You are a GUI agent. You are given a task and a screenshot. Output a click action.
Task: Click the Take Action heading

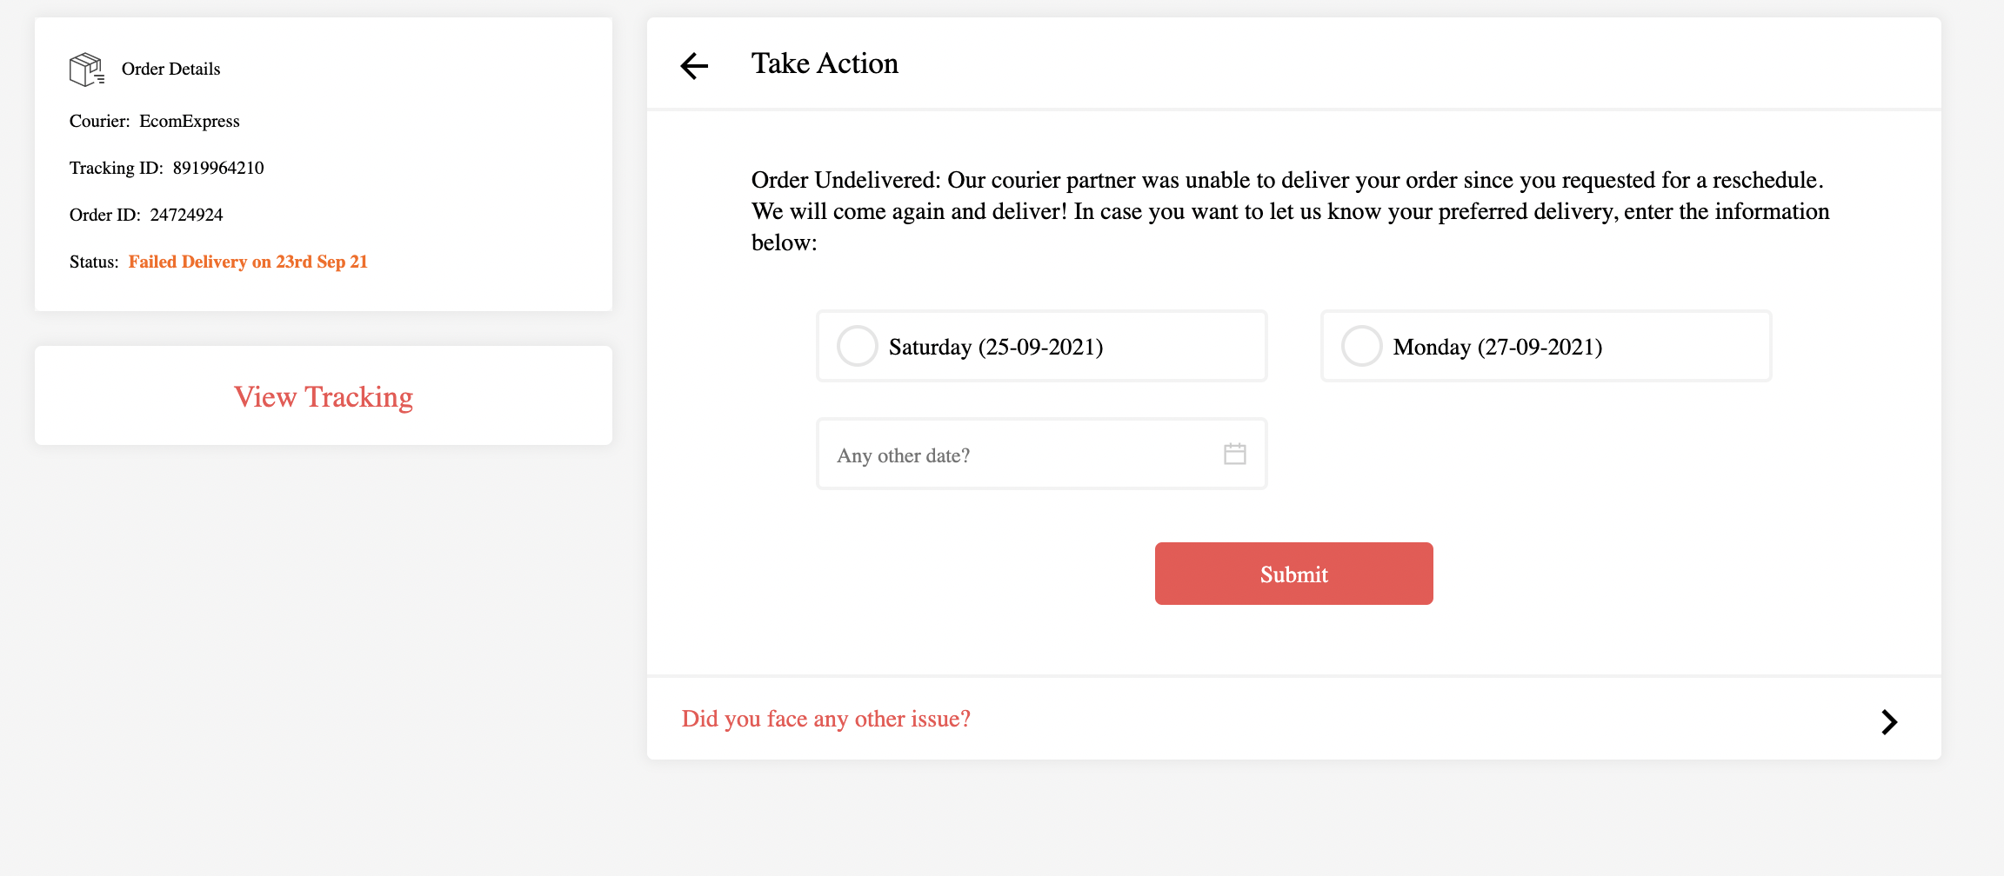coord(825,63)
